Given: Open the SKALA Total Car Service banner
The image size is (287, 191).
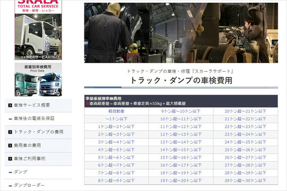Looking at the screenshot, I should pyautogui.click(x=38, y=30).
